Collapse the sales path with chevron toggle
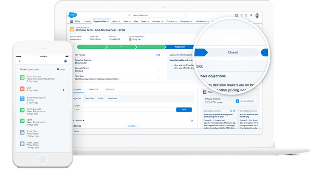317x179 pixels. coord(74,47)
